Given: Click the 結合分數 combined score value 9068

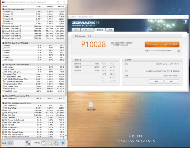Looking at the screenshot, I should 97,71.
